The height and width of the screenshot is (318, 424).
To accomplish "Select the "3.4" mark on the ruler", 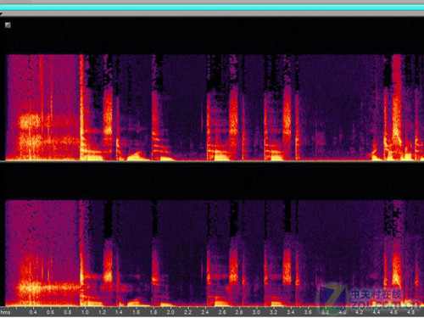I will (291, 312).
